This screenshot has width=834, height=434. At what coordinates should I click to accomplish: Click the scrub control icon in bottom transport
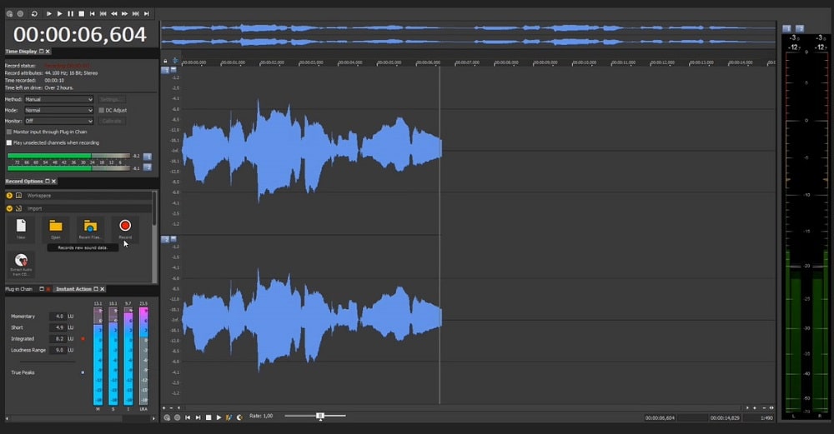(x=239, y=417)
